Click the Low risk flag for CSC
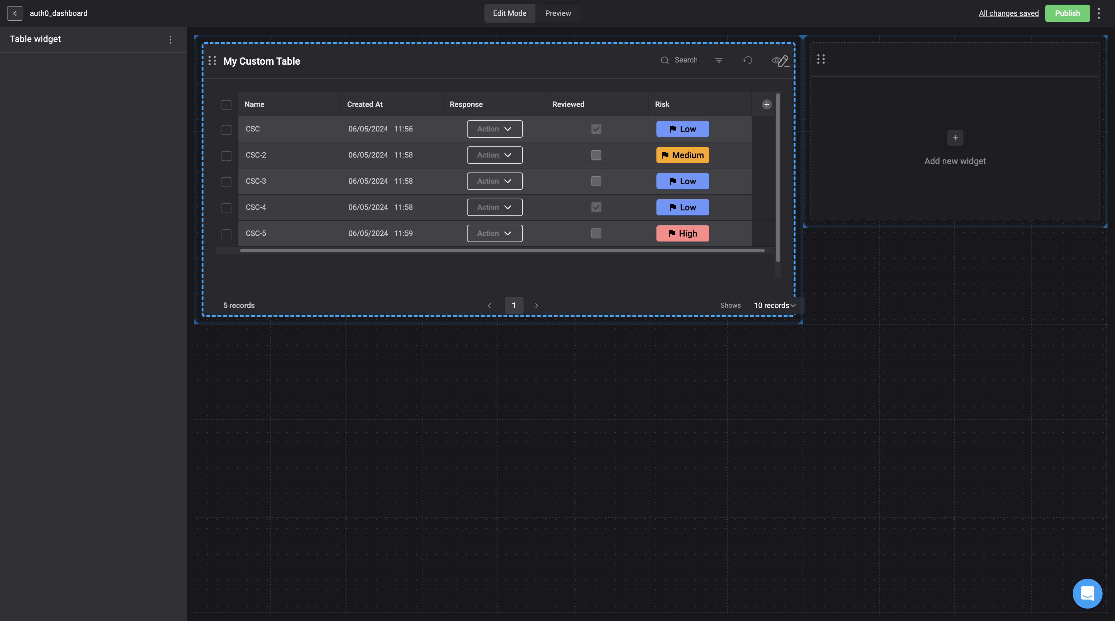 683,129
